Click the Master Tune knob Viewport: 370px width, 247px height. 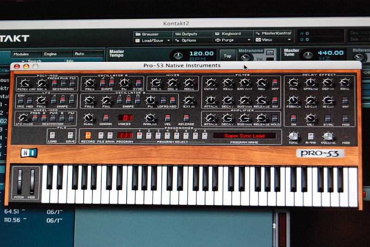[x=308, y=55]
